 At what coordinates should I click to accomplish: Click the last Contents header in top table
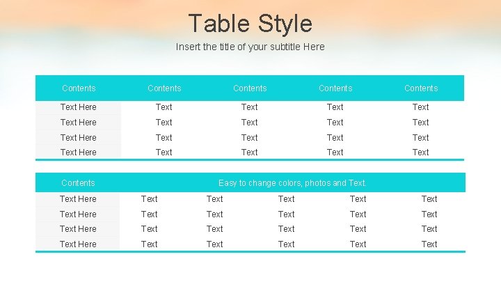coord(421,88)
